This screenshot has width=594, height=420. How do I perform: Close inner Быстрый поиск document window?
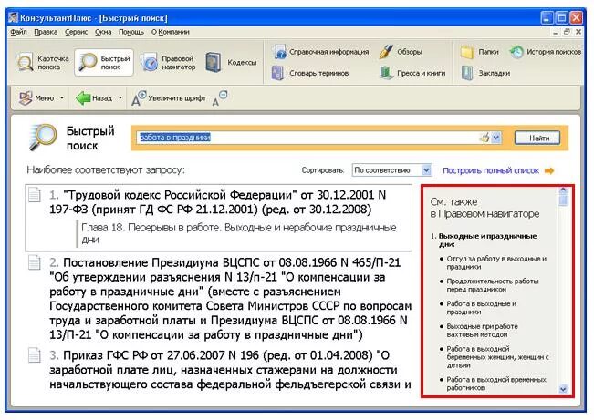point(578,32)
